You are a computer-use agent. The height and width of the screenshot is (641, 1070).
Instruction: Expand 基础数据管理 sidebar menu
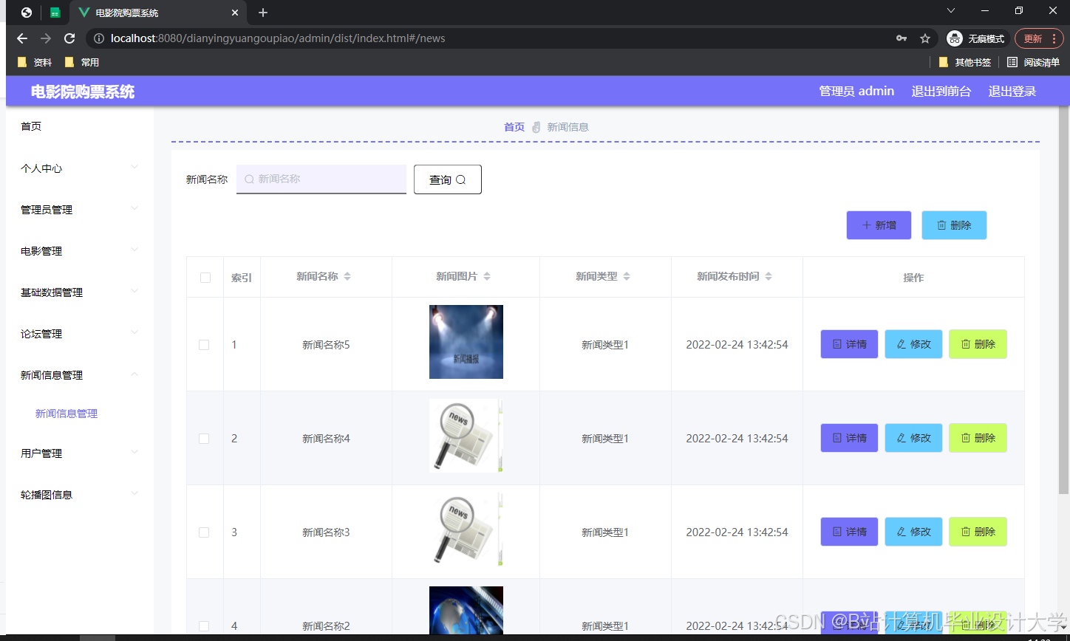80,292
